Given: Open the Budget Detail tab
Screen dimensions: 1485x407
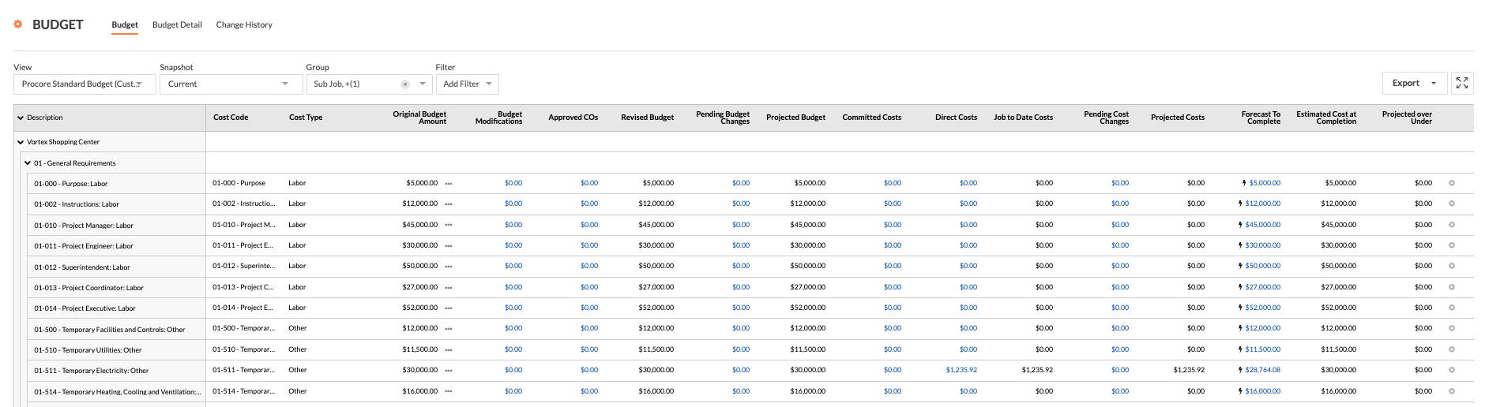Looking at the screenshot, I should pyautogui.click(x=177, y=25).
